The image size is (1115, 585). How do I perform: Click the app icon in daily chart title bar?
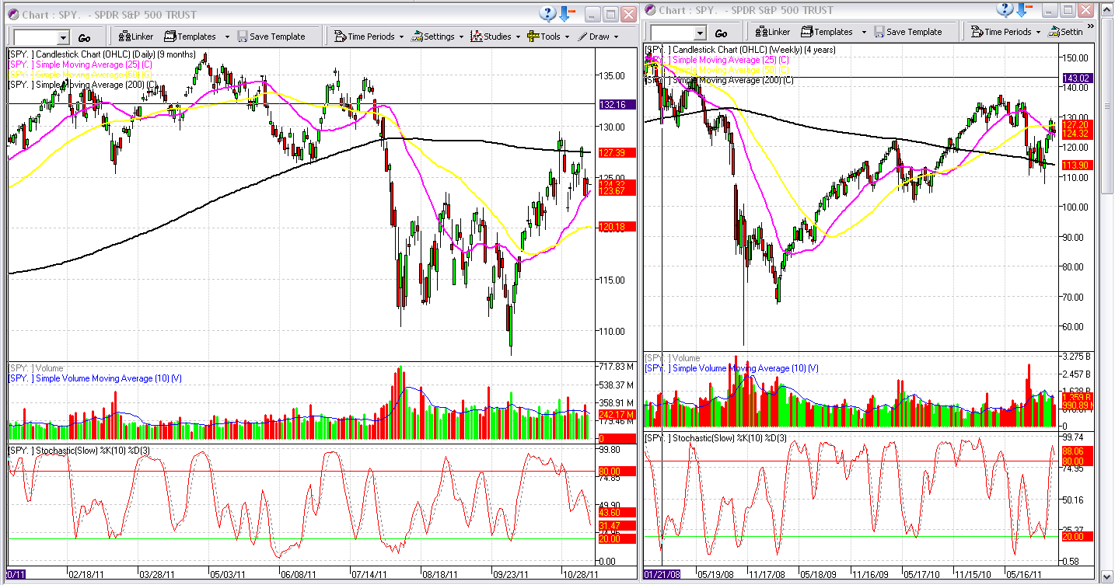point(13,14)
